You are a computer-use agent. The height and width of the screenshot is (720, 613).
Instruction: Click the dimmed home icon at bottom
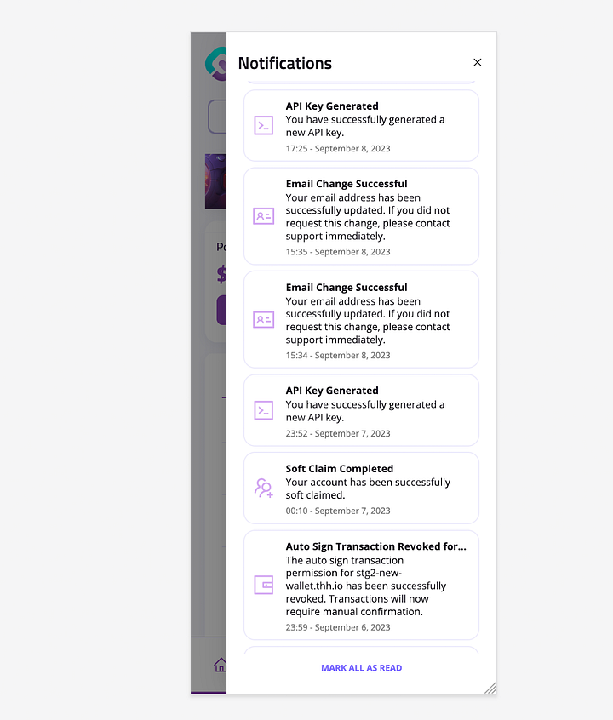[x=221, y=665]
